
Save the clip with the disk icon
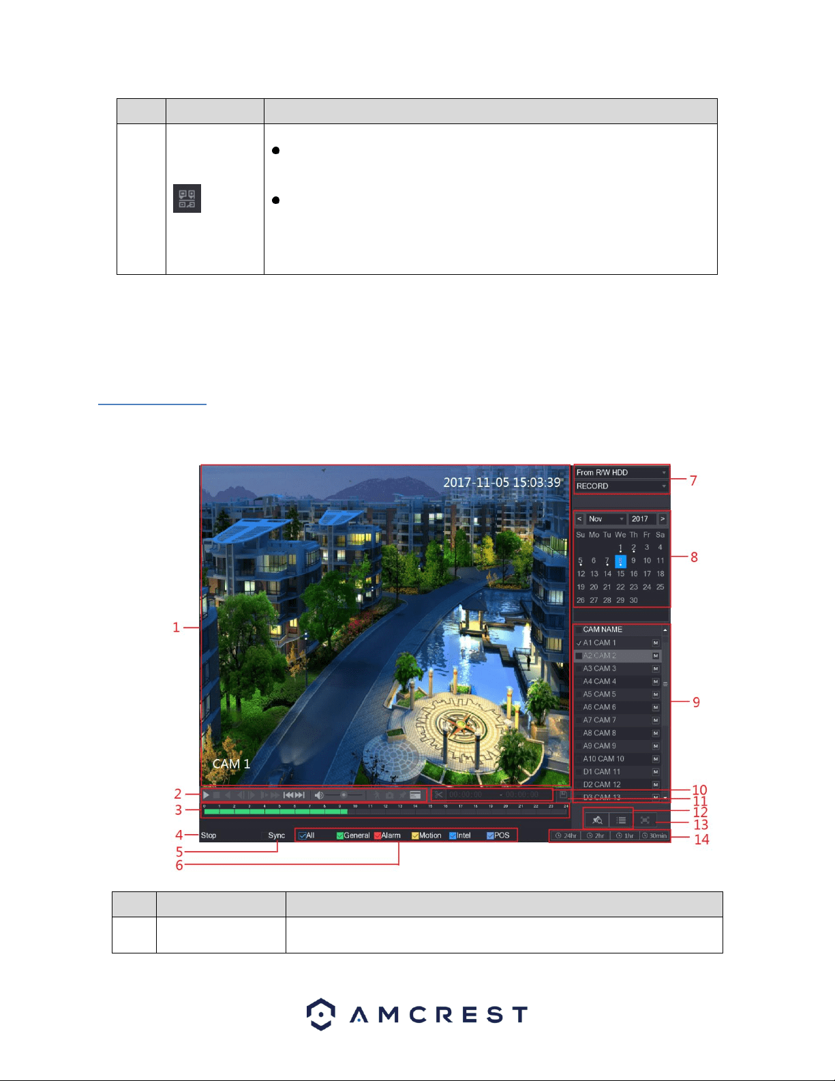pos(563,795)
